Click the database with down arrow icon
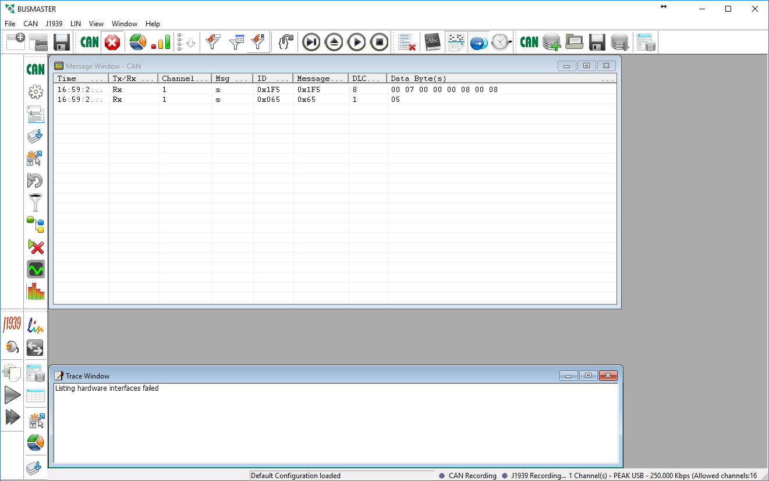This screenshot has width=769, height=481. 620,42
